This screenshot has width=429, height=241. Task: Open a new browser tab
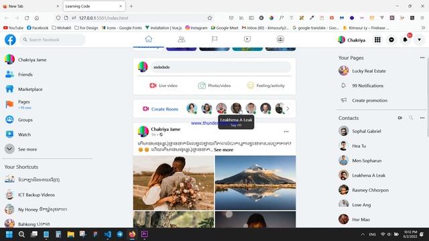pyautogui.click(x=131, y=6)
